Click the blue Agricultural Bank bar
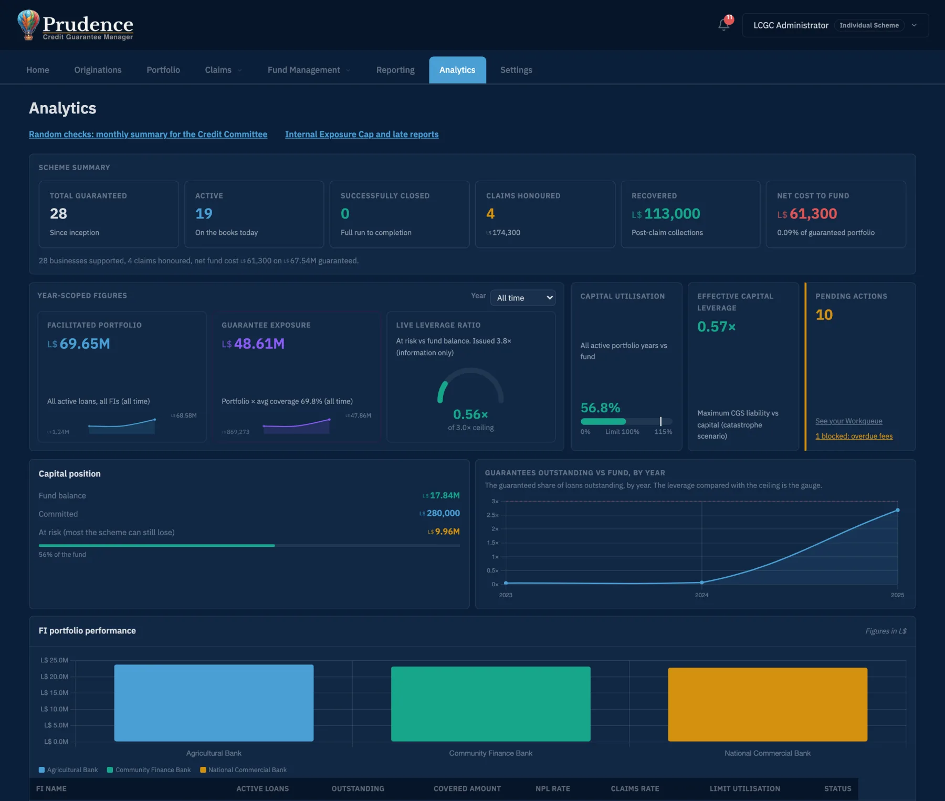Image resolution: width=945 pixels, height=801 pixels. [x=214, y=703]
